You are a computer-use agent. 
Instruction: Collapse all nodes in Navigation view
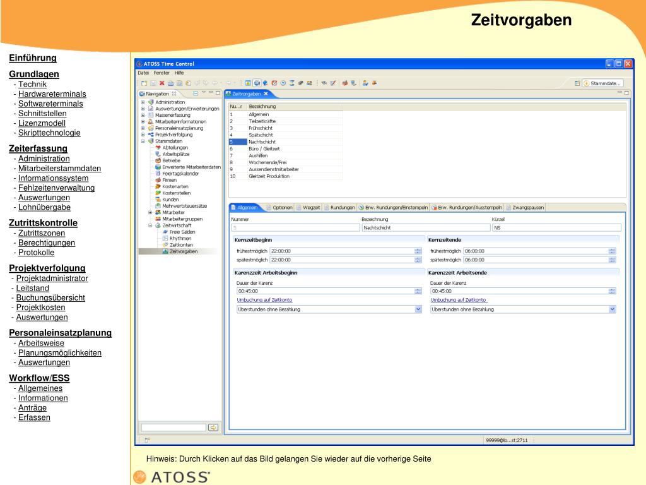[196, 93]
